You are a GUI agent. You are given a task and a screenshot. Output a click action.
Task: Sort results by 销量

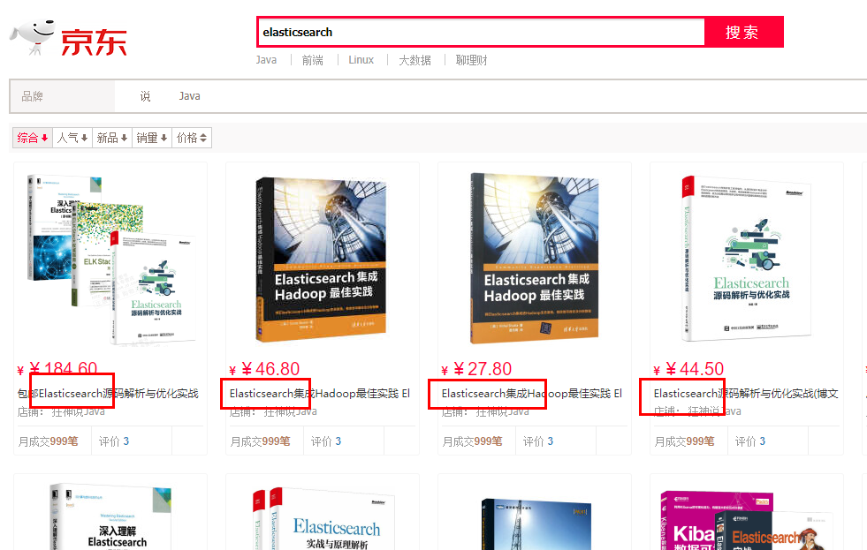tap(152, 138)
